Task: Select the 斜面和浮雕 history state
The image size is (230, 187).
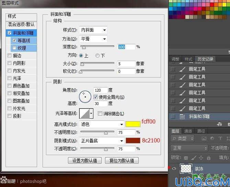Action: coord(199,116)
